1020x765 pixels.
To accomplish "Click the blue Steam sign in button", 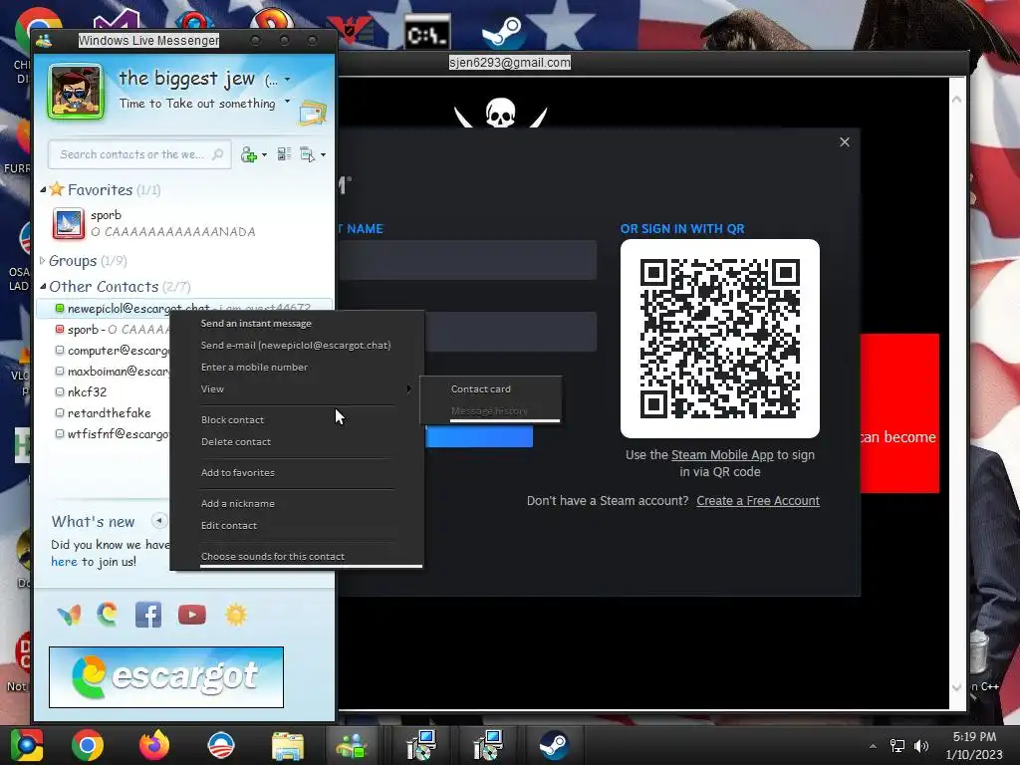I will (479, 436).
